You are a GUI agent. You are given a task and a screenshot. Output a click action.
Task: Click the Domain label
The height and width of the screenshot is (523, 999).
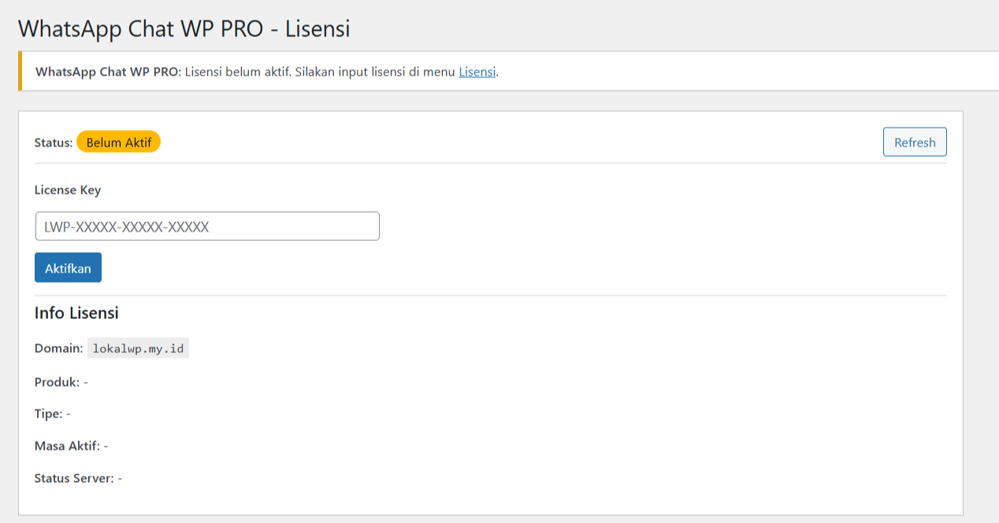[x=58, y=348]
